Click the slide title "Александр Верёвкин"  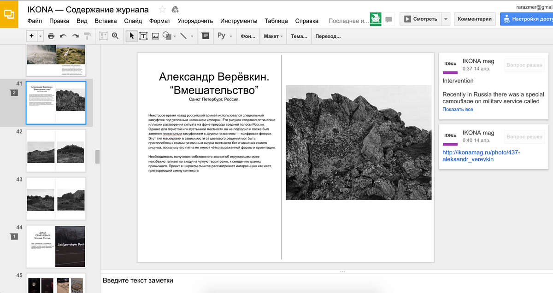[x=214, y=77]
